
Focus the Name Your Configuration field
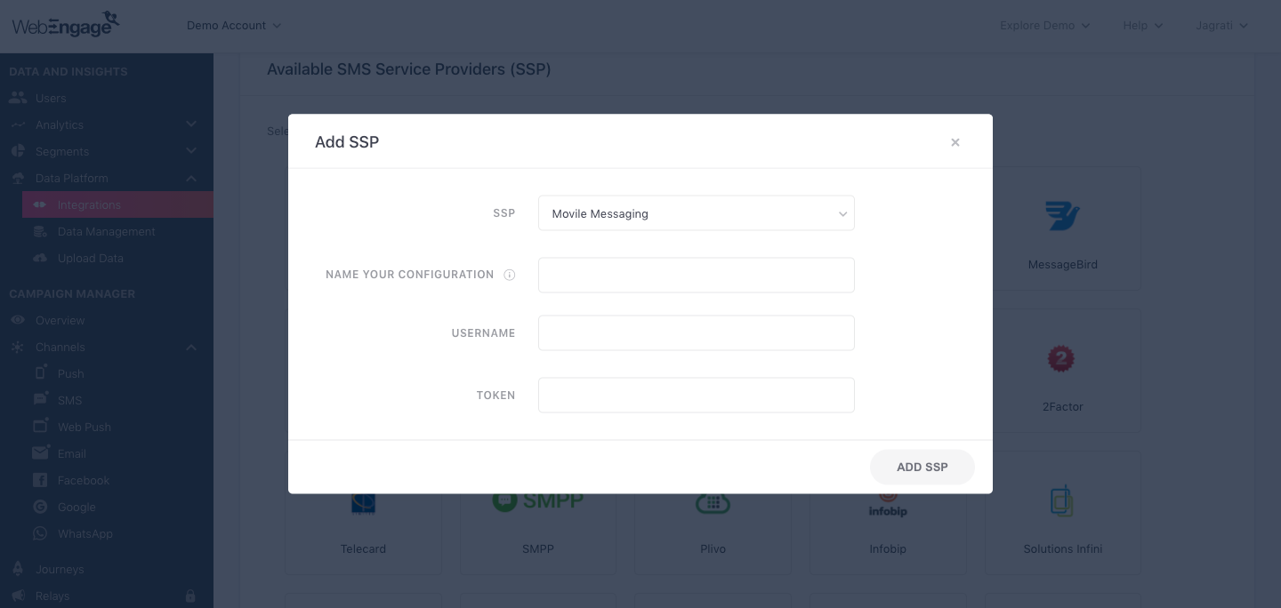[697, 275]
